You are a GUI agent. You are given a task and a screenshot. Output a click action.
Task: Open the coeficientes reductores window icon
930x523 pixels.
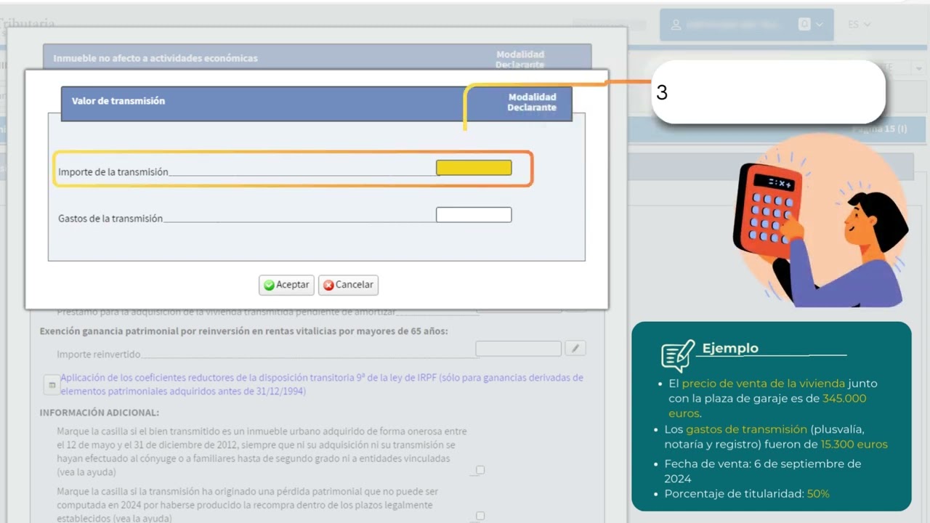click(x=51, y=385)
